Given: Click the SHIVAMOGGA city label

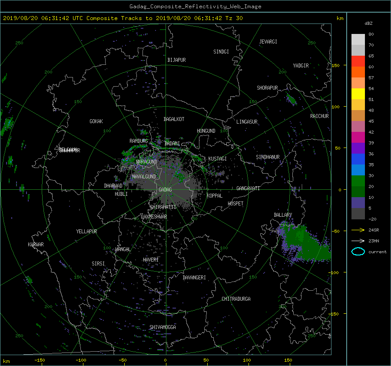Looking at the screenshot, I should [162, 327].
